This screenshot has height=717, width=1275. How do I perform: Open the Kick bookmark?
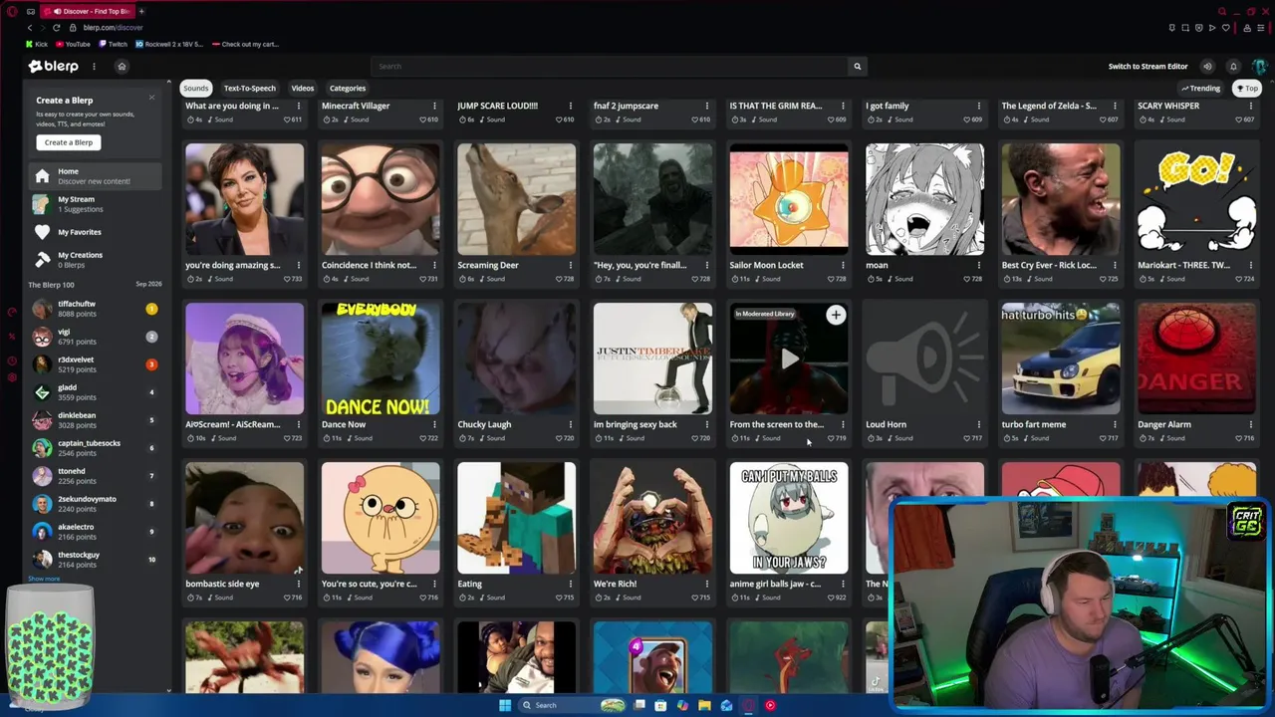(x=37, y=44)
